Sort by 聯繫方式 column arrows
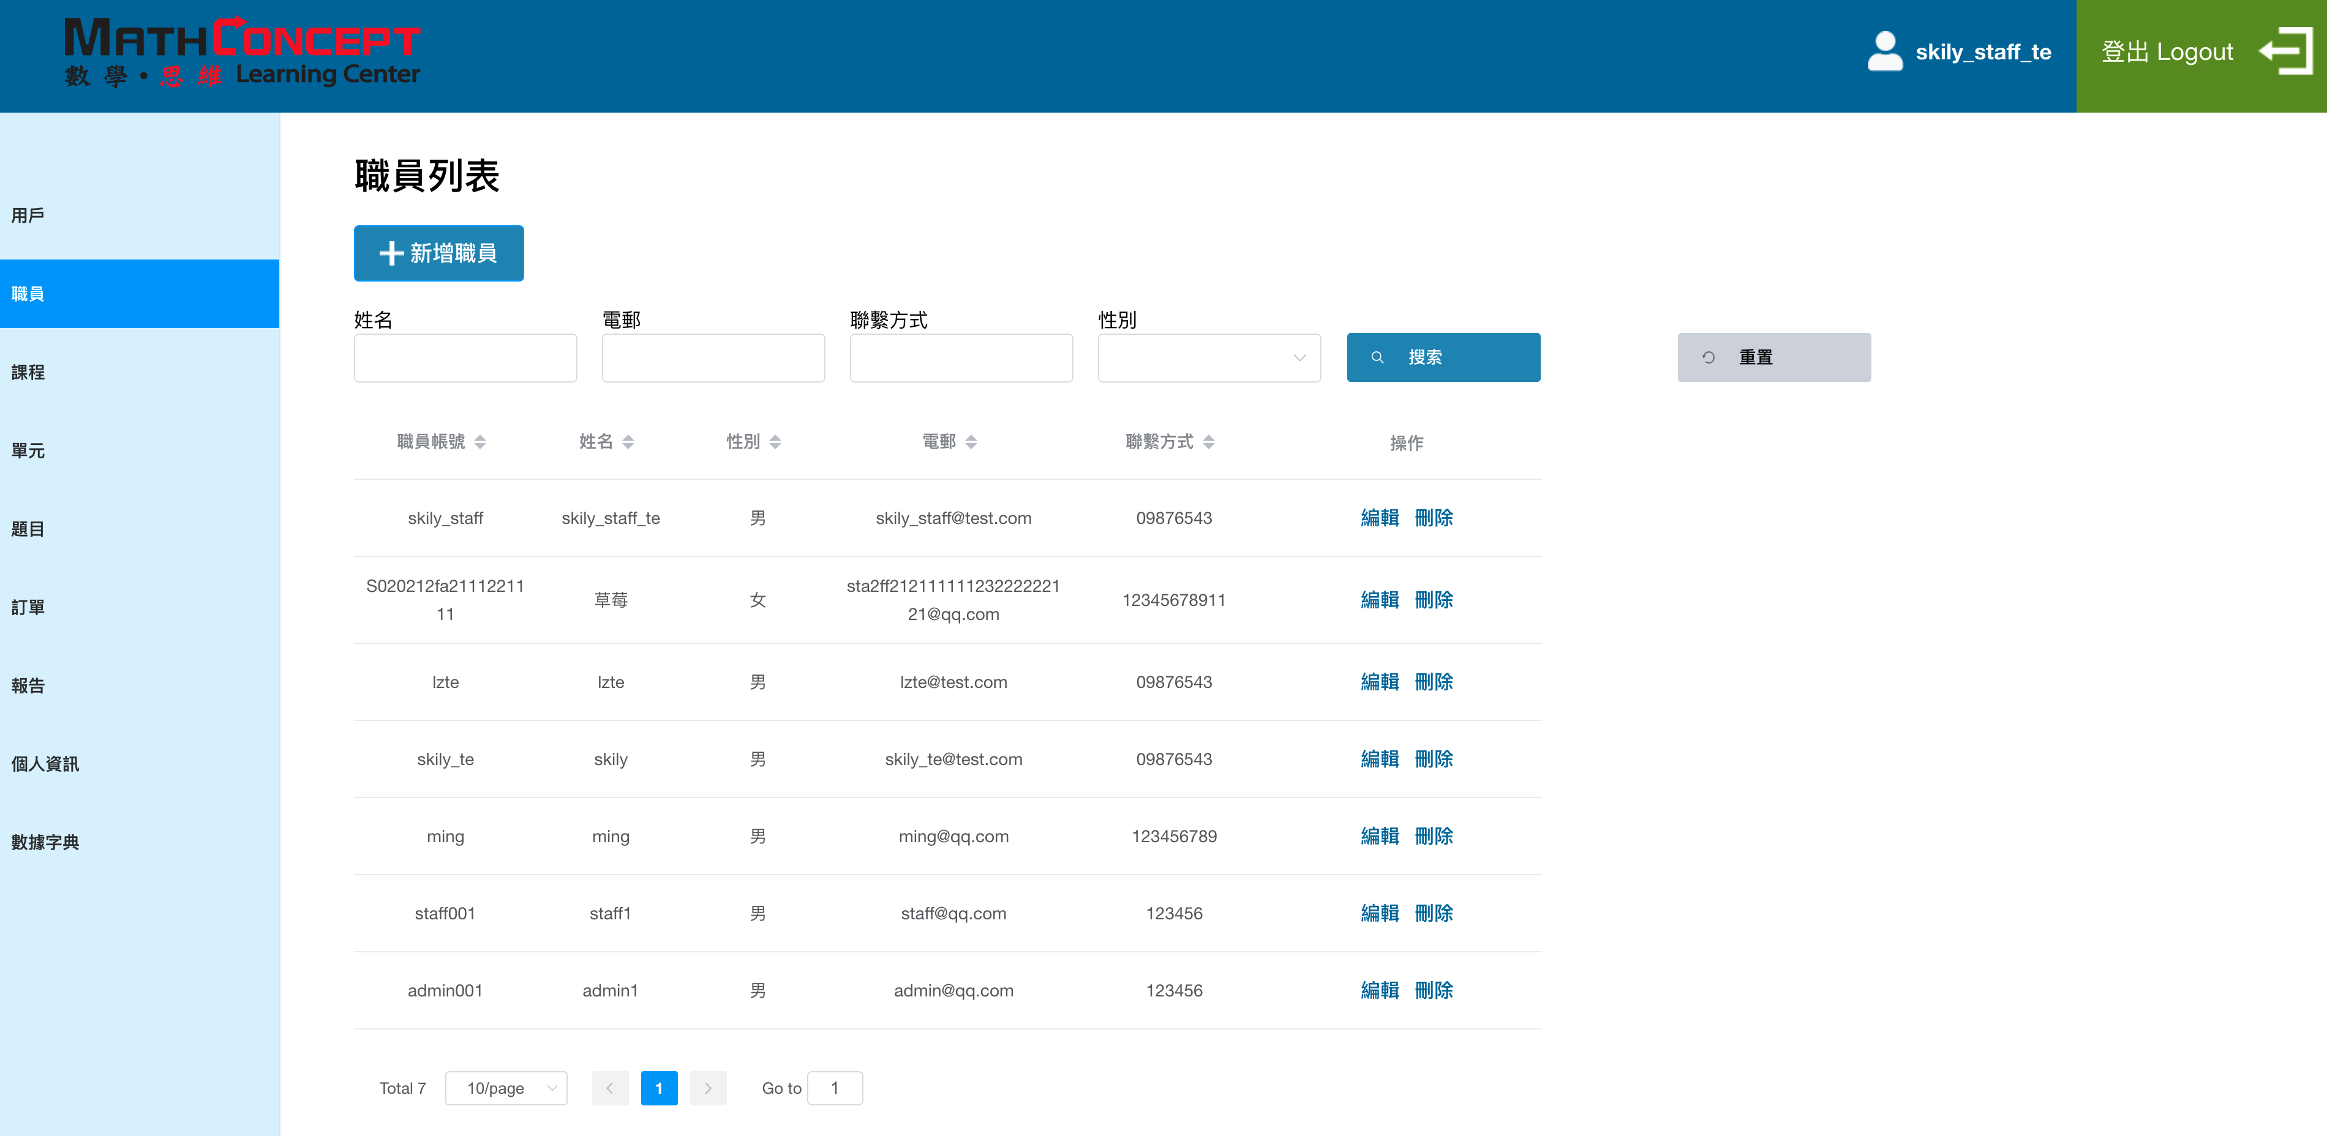The height and width of the screenshot is (1136, 2327). (x=1209, y=441)
